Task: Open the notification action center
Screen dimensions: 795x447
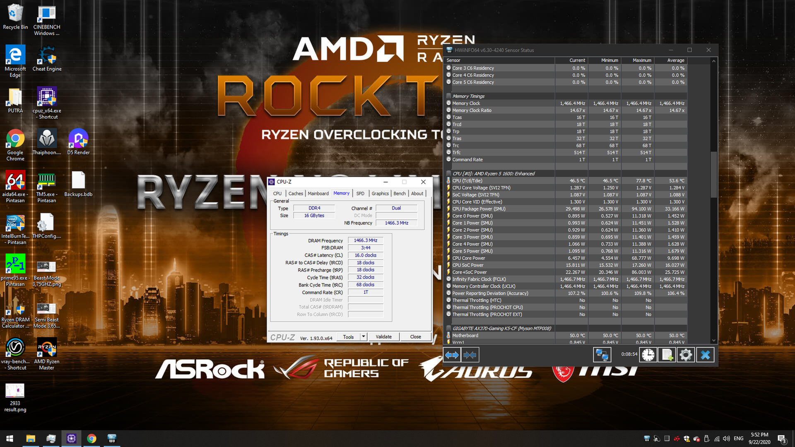Action: coord(782,439)
